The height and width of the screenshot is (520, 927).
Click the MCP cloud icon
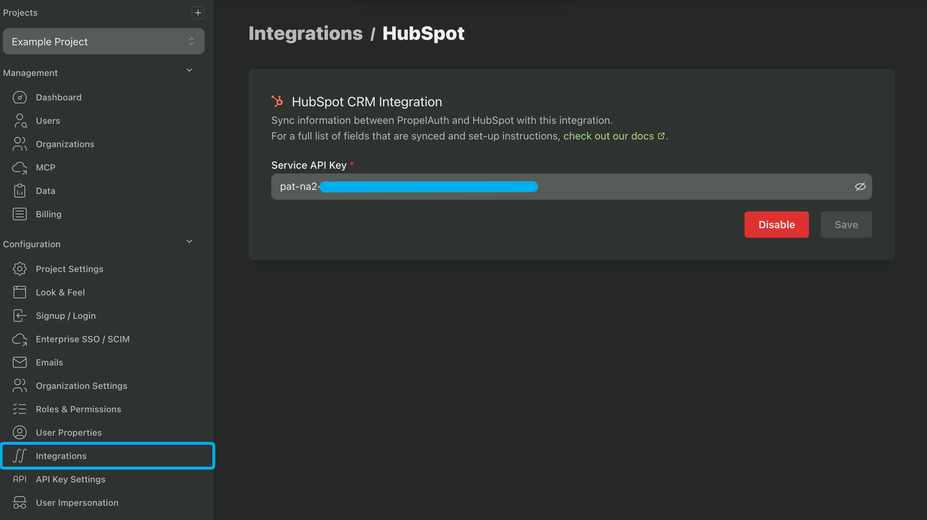(x=19, y=167)
